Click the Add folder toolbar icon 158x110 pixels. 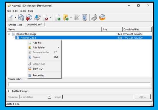pyautogui.click(x=66, y=17)
